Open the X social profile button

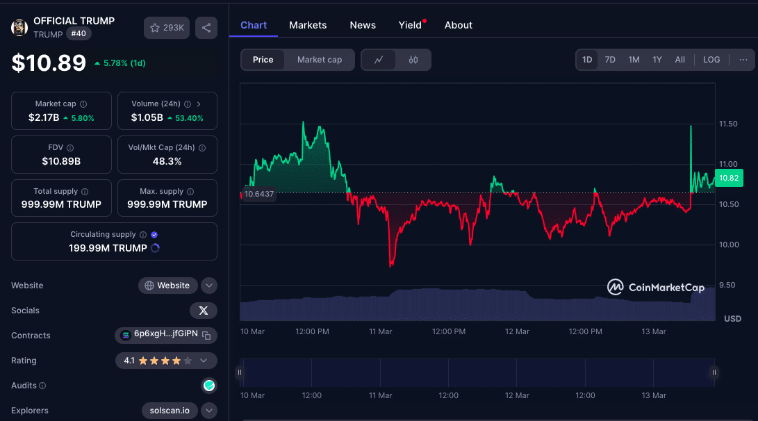point(204,311)
